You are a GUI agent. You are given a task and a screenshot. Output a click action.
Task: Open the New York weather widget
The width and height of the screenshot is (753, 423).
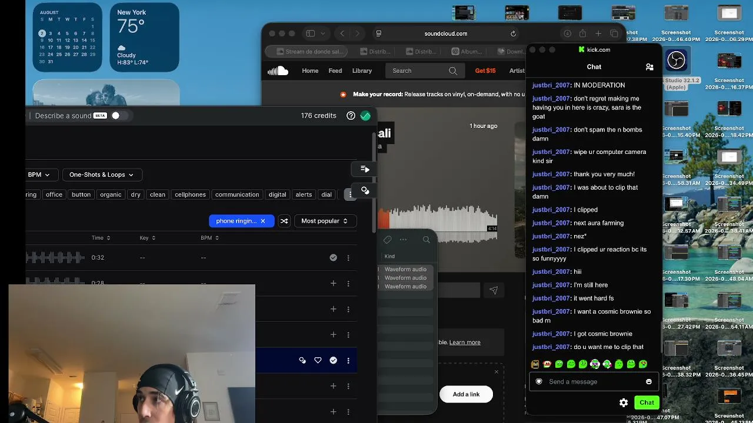(x=144, y=38)
